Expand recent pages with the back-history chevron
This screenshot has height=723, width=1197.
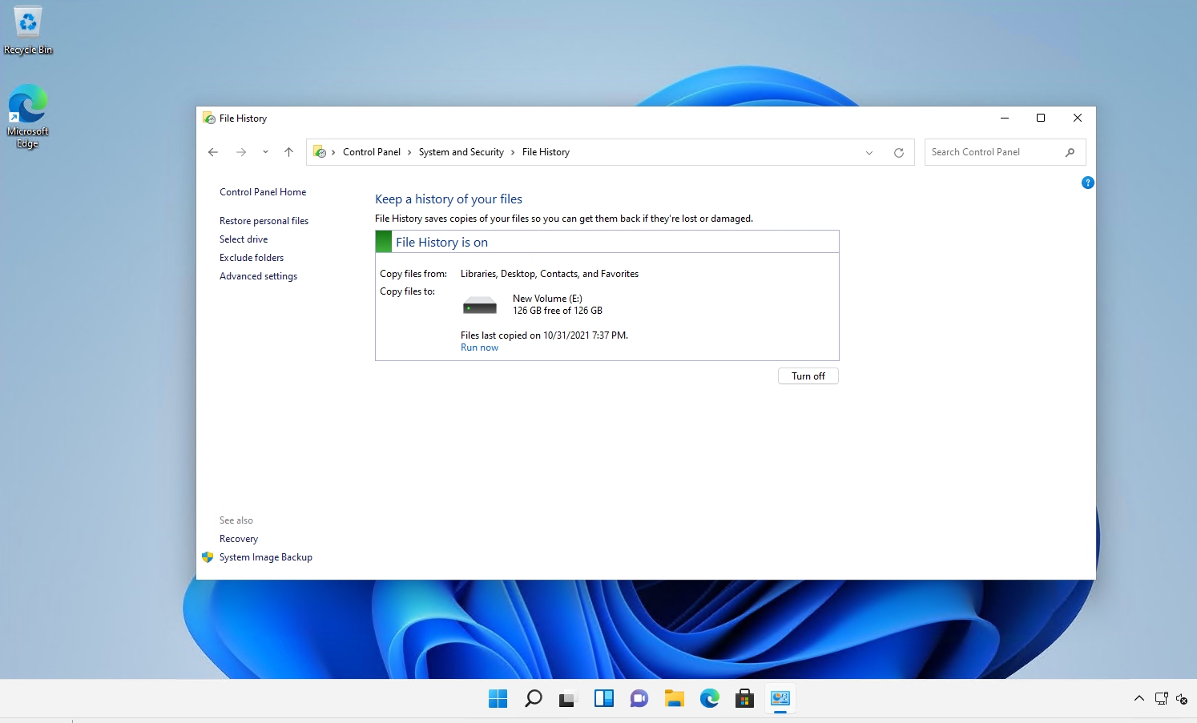coord(265,152)
